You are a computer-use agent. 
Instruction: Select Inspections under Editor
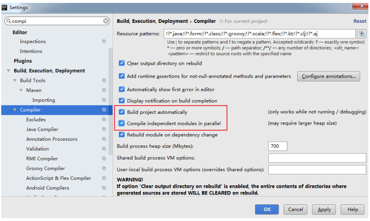(33, 41)
